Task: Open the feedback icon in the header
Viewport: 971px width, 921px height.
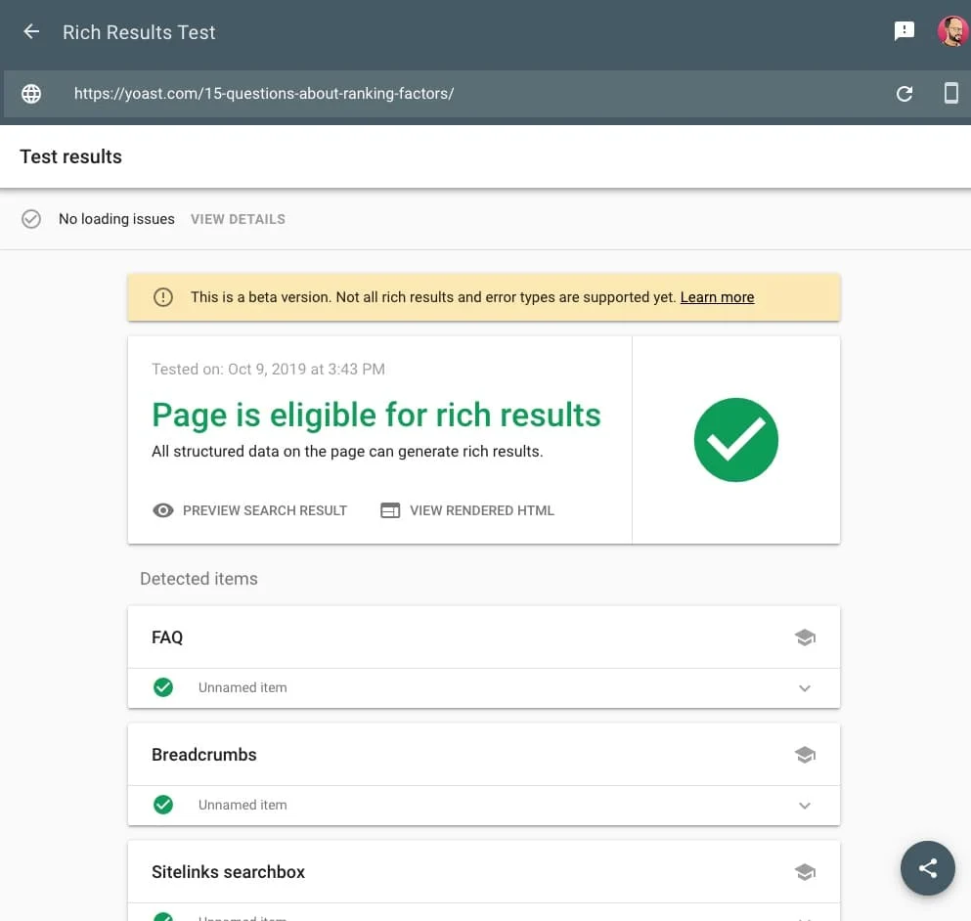Action: tap(904, 30)
